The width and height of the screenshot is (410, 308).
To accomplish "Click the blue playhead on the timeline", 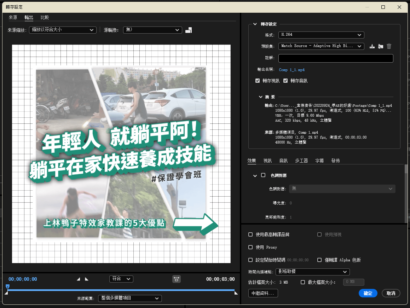I will tap(7, 286).
